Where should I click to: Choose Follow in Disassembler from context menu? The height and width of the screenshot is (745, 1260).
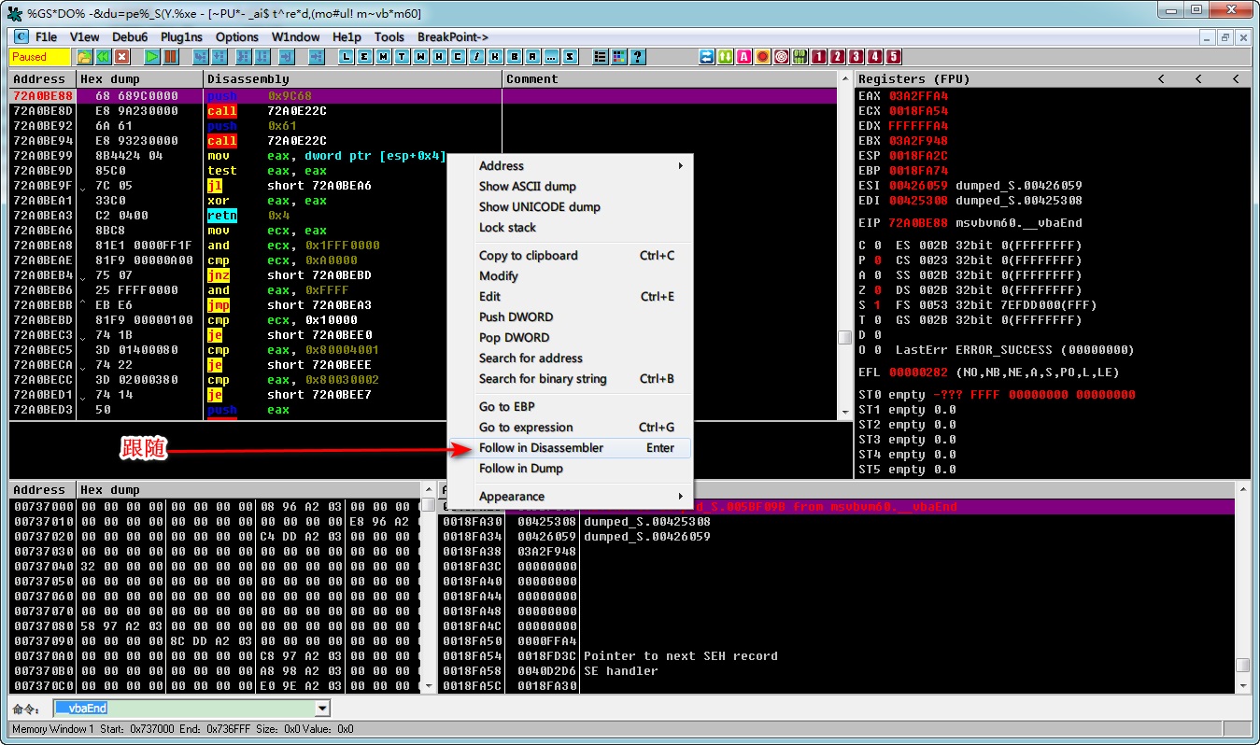click(570, 448)
